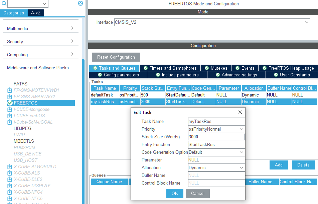Close the Edit Task dialog
The width and height of the screenshot is (318, 204).
[x=240, y=112]
